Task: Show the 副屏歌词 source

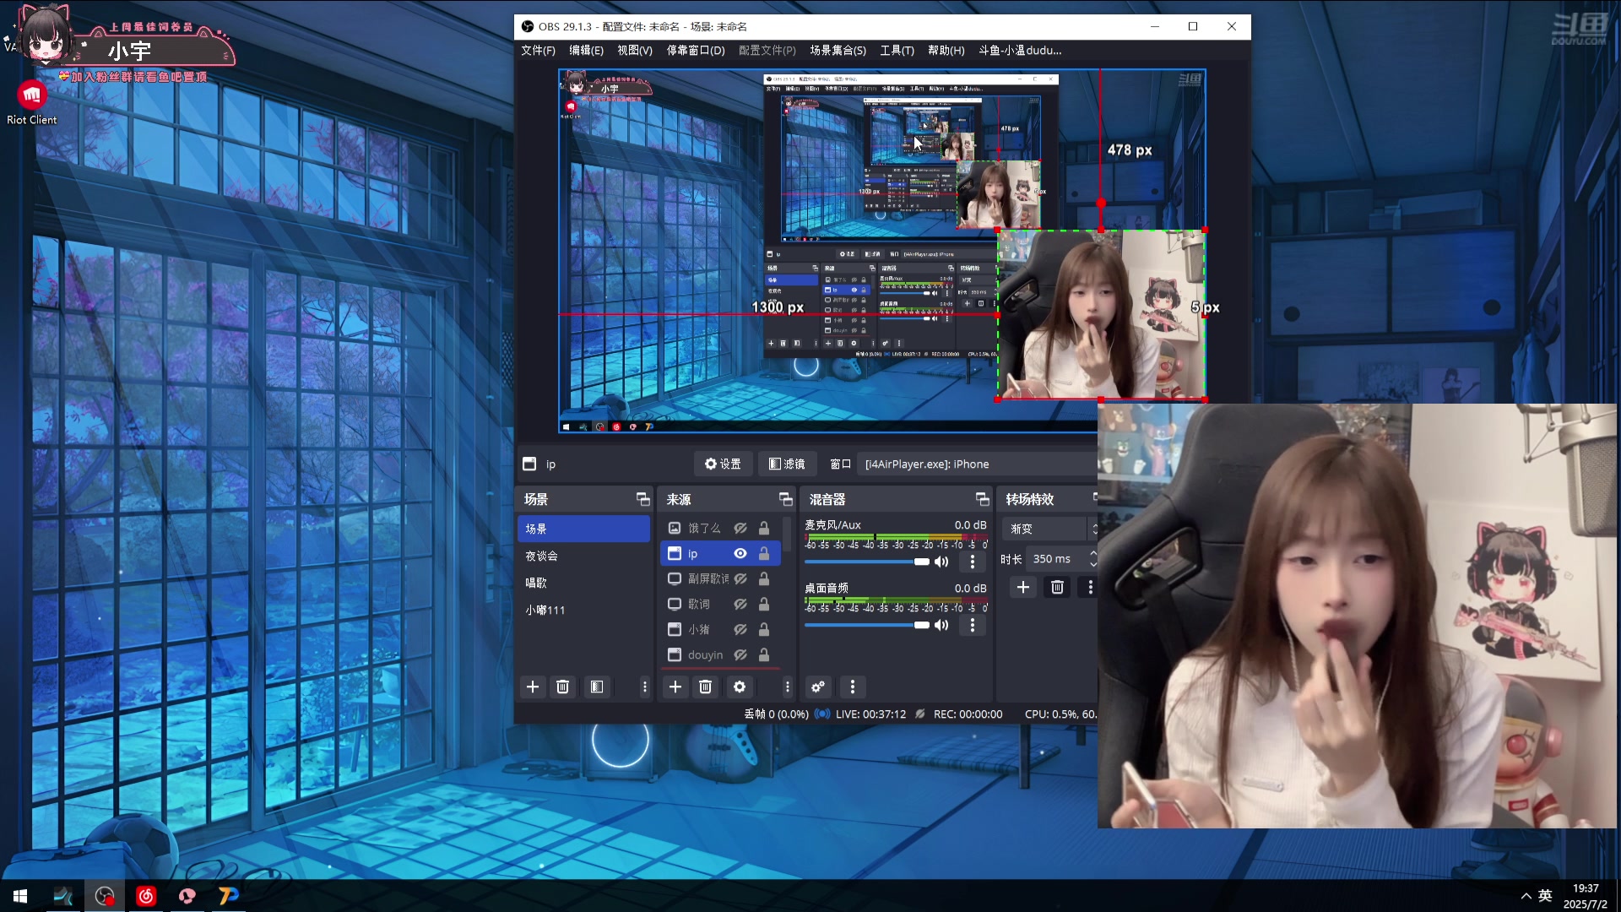Action: pyautogui.click(x=740, y=578)
